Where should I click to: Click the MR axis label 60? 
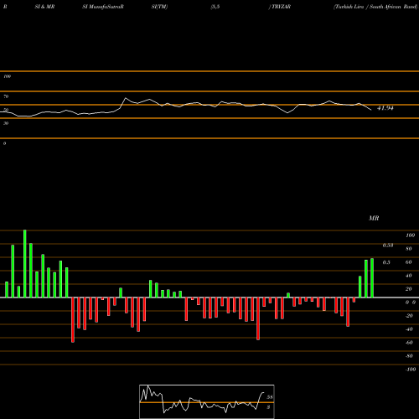[x=409, y=262]
